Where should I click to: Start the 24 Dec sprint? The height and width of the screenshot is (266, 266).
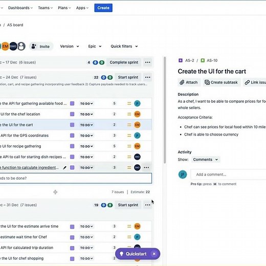click(128, 77)
